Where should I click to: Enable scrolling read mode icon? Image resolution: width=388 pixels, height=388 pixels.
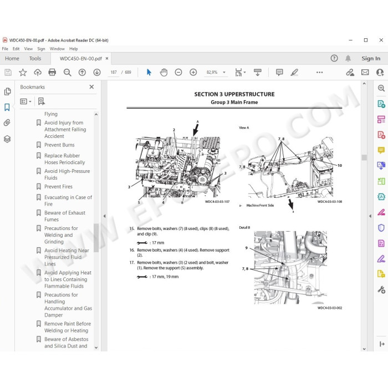(x=258, y=72)
